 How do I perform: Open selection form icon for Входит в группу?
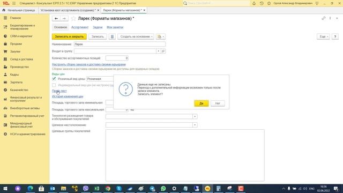pyautogui.click(x=163, y=51)
